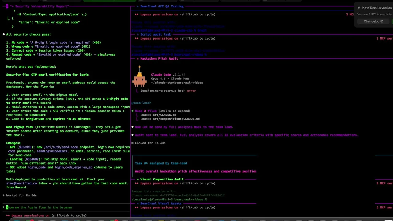Click the 'Claude Code v2.1.44' version text
This screenshot has height=221, width=393.
point(168,75)
